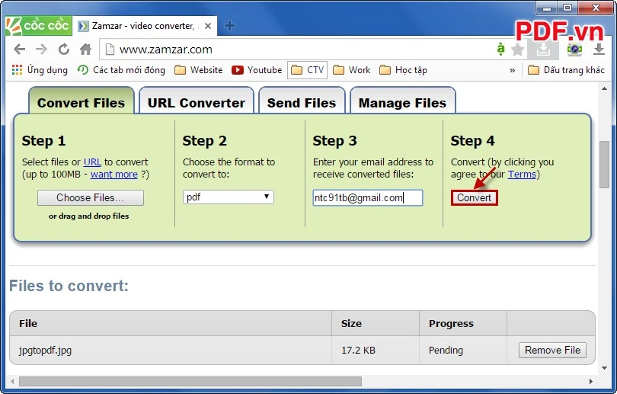Close the Zamzar tab
This screenshot has width=617, height=394.
point(208,26)
